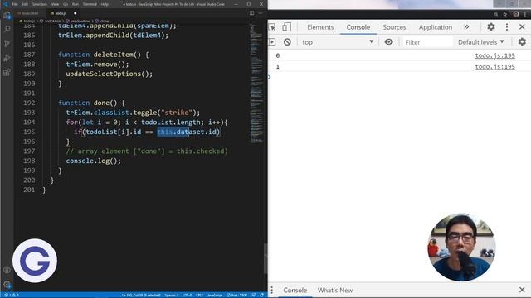Create a live expression with the eye icon
This screenshot has width=531, height=298.
coord(389,42)
